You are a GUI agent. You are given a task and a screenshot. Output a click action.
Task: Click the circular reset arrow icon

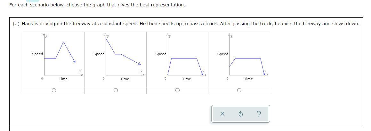(x=241, y=114)
